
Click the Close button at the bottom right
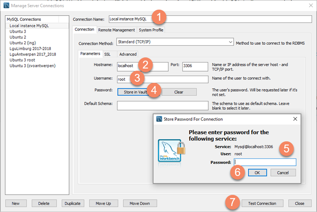pyautogui.click(x=299, y=203)
